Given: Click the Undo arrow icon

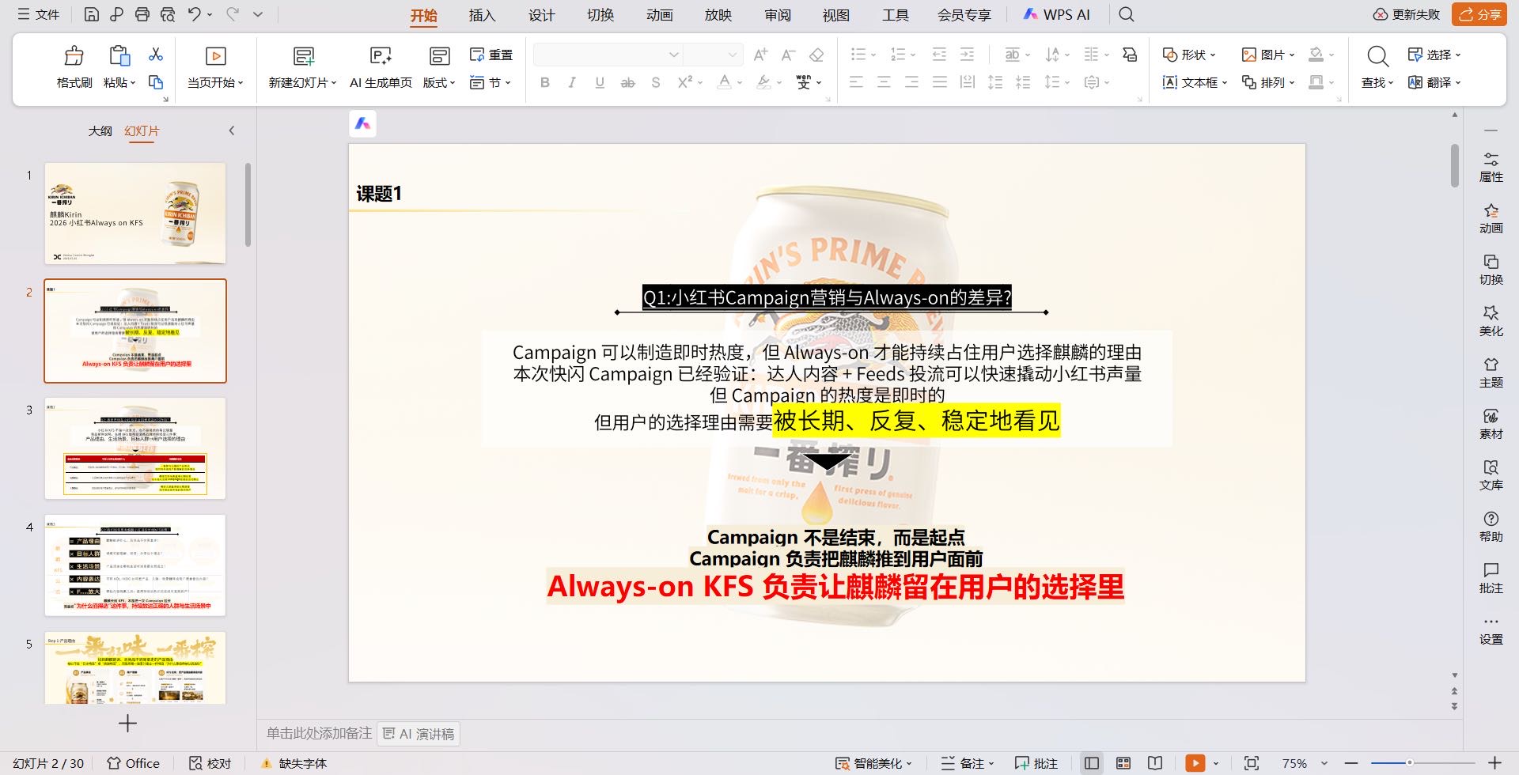Looking at the screenshot, I should 194,14.
